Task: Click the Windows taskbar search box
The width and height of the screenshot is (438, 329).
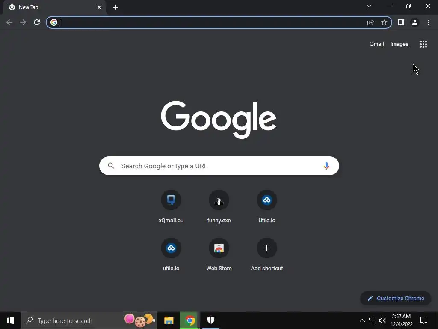Action: [x=89, y=320]
